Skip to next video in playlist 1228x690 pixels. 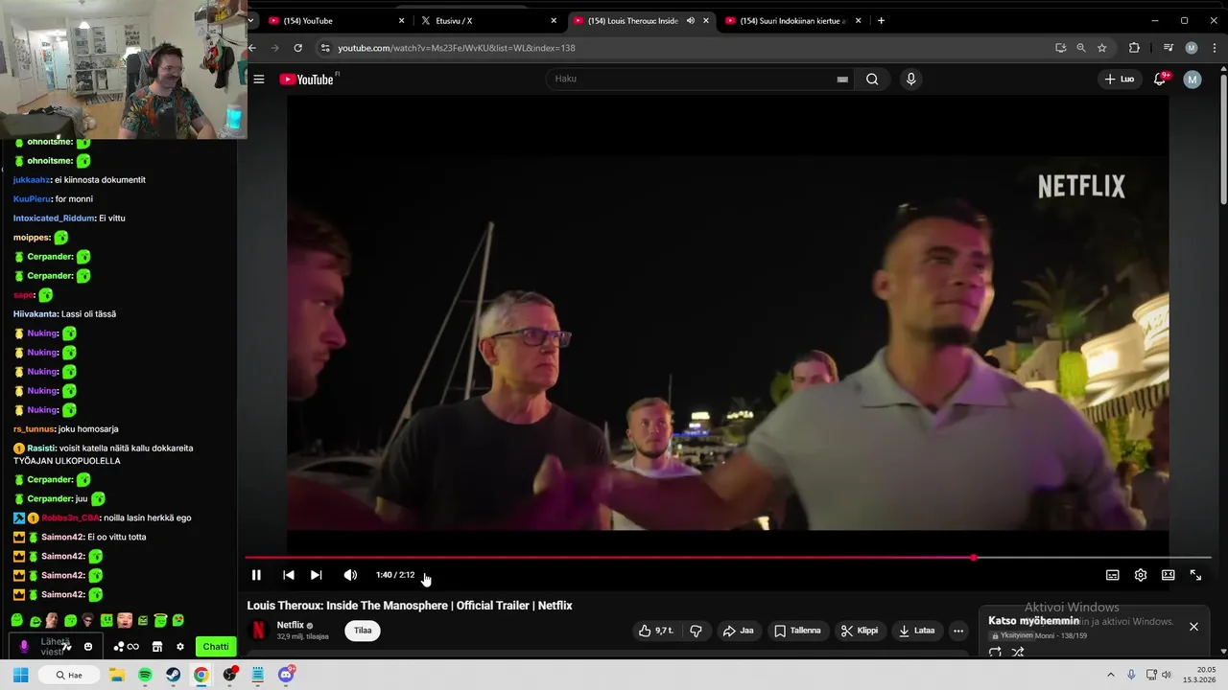[316, 575]
